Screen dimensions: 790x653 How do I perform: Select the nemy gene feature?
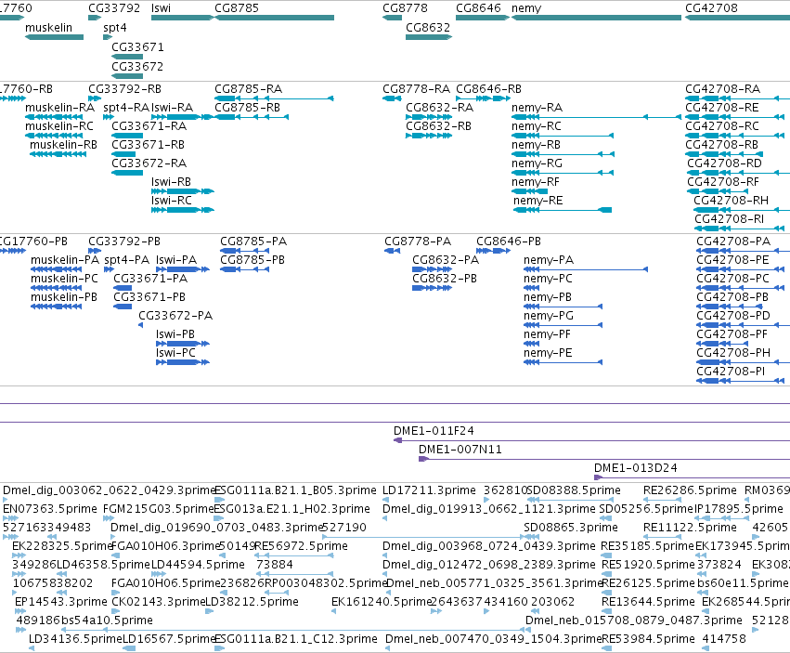tap(597, 18)
